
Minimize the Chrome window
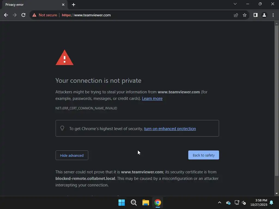(247, 4)
